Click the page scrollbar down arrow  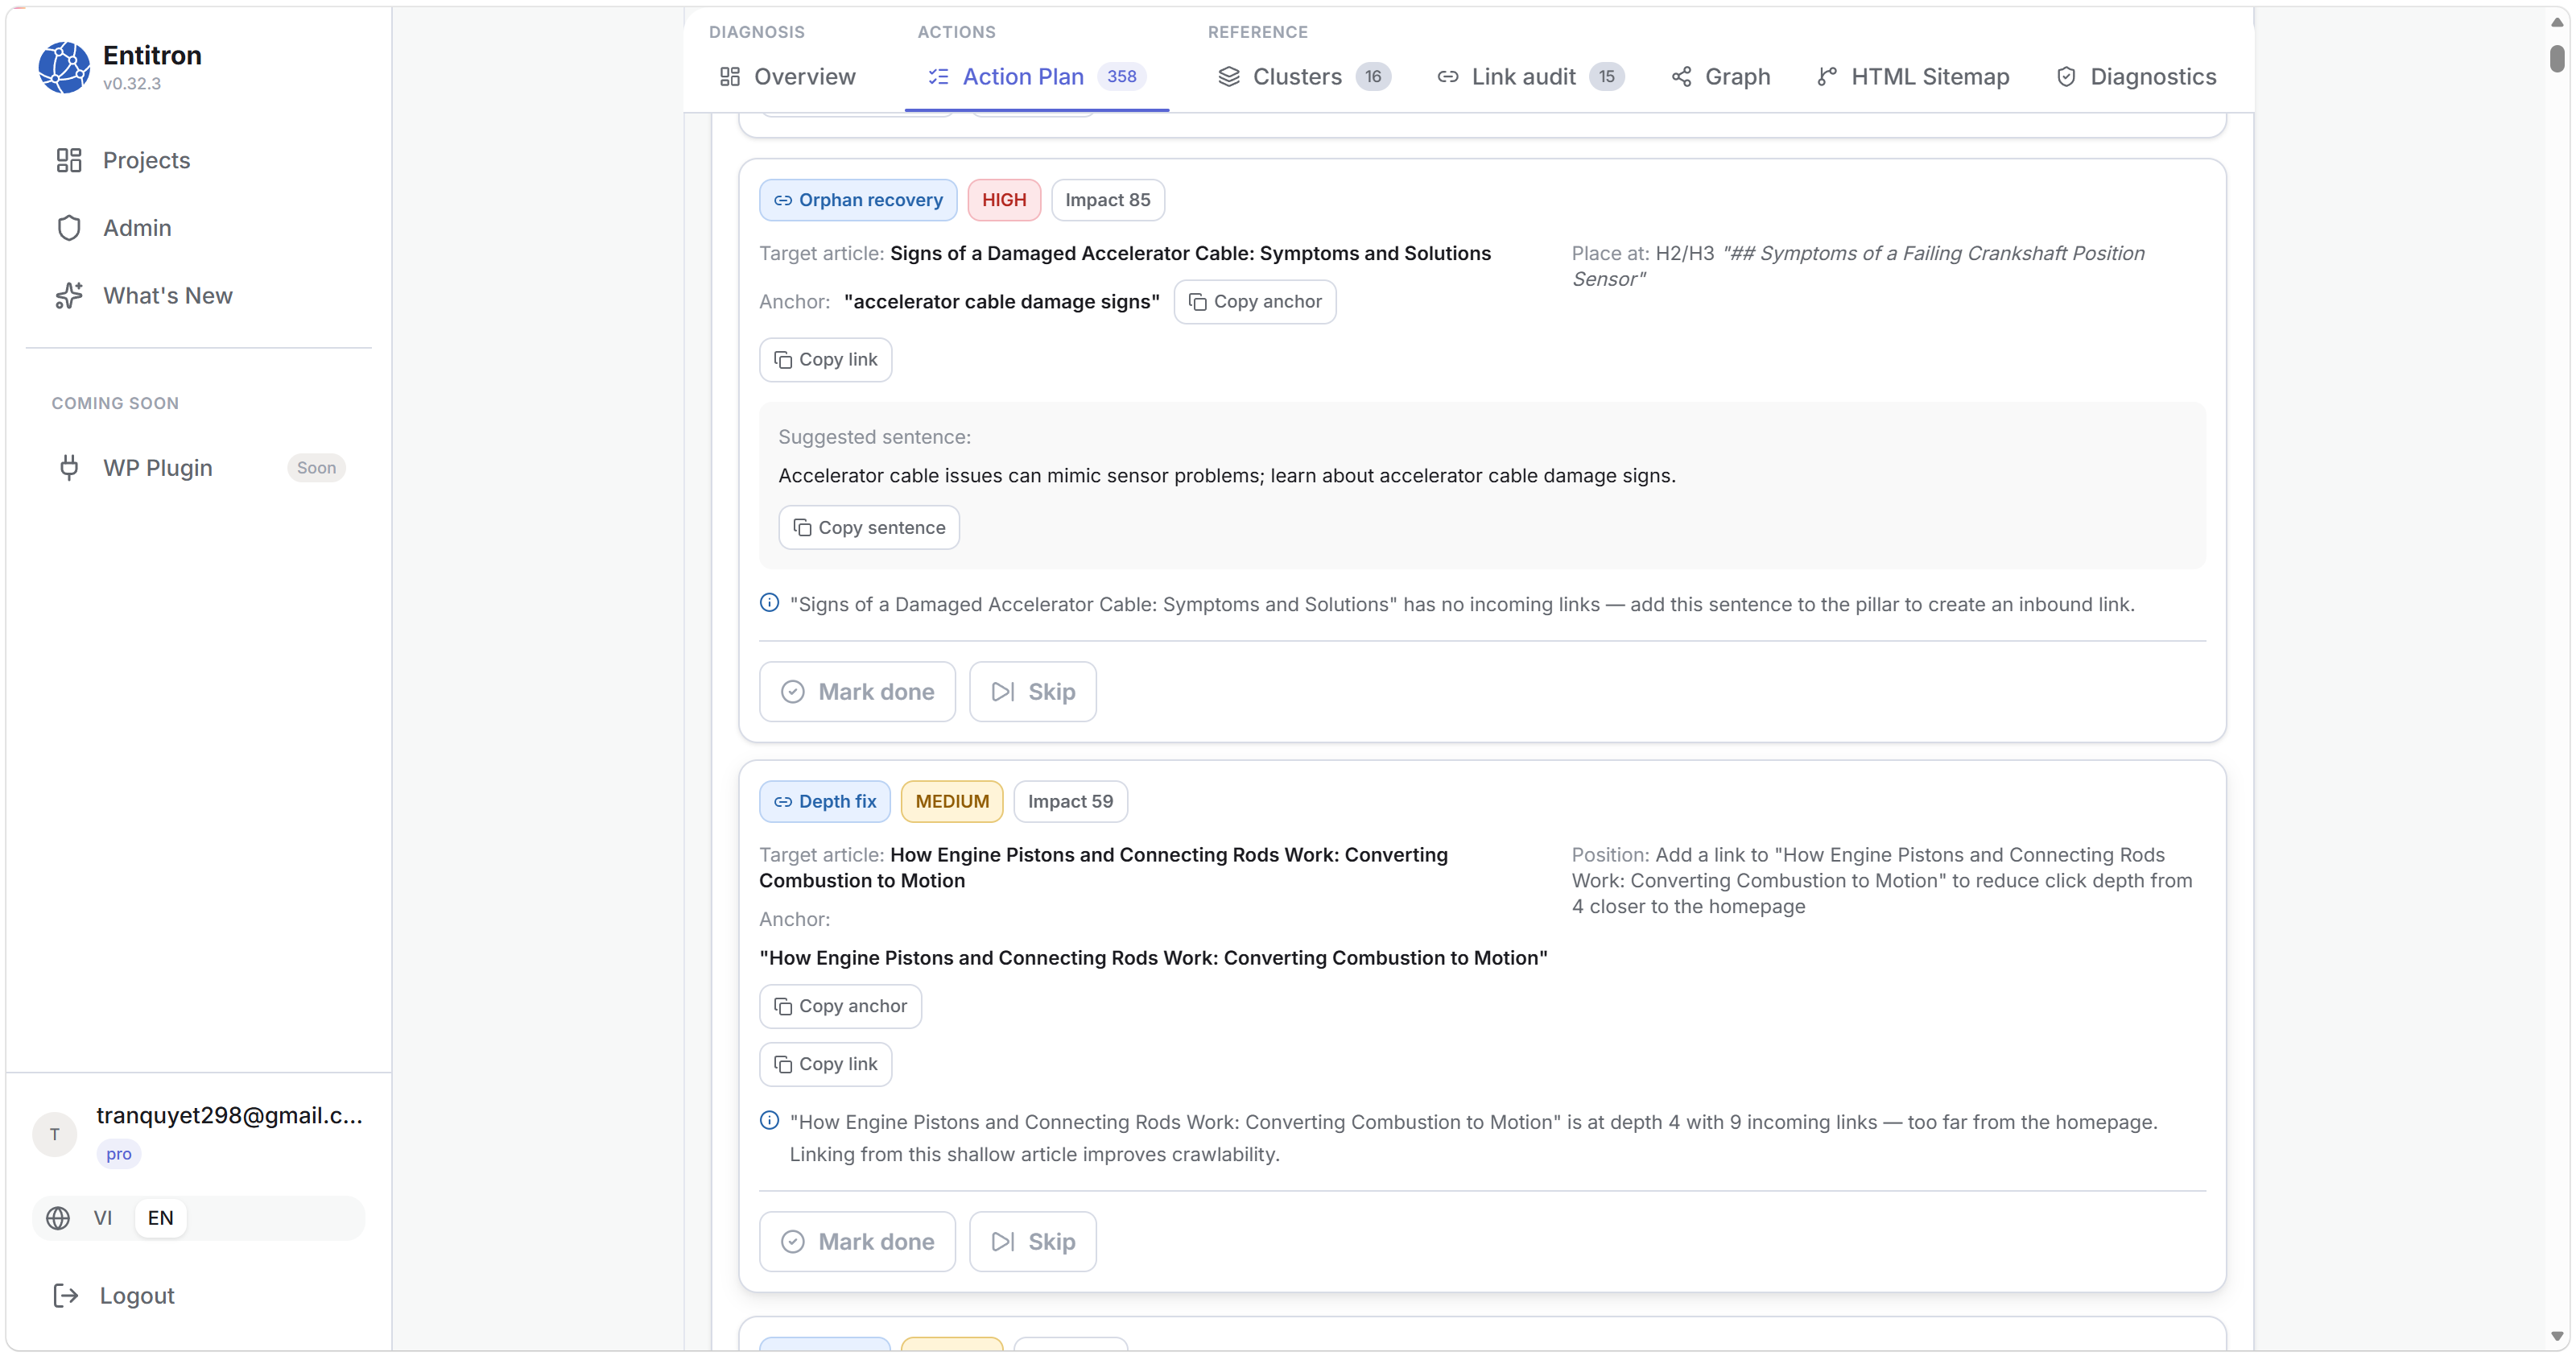pyautogui.click(x=2557, y=1336)
